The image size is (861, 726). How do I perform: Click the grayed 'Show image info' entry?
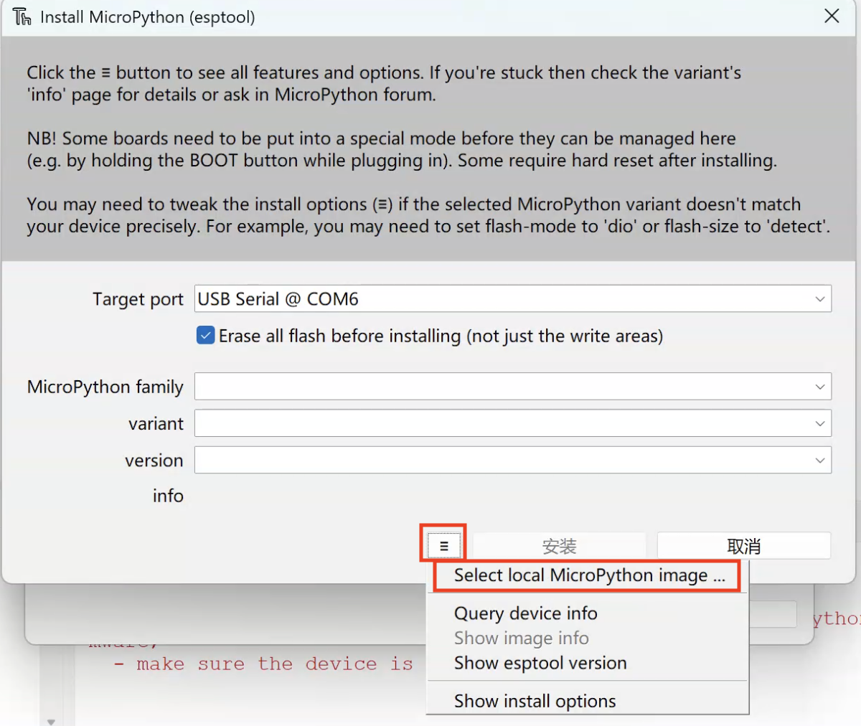[x=521, y=638]
